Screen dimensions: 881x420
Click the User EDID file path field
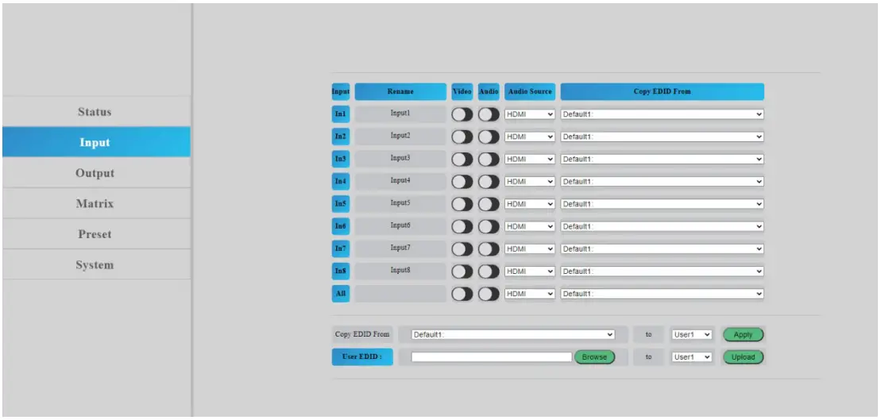point(492,357)
